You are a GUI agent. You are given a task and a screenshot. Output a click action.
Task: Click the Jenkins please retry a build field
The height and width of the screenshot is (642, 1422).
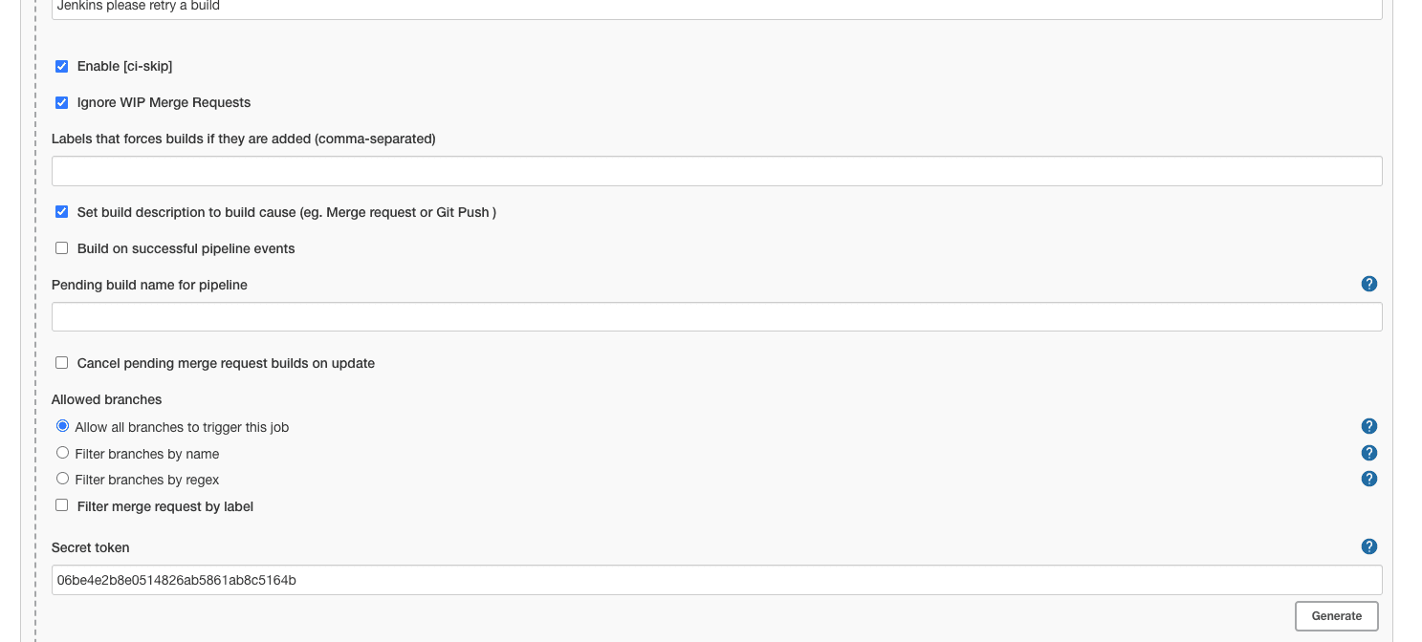click(x=716, y=8)
